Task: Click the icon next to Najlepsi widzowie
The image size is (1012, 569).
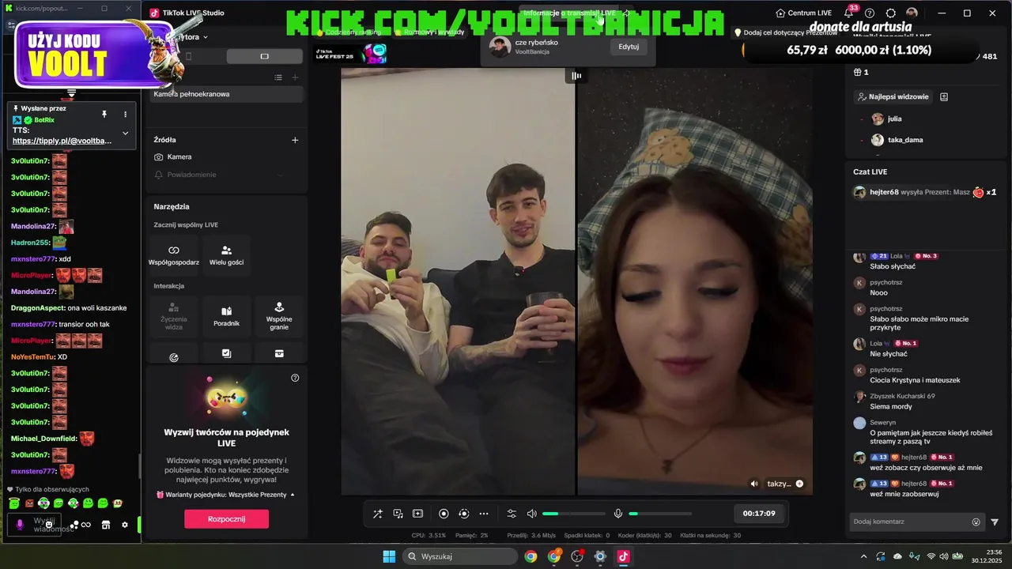Action: tap(944, 96)
